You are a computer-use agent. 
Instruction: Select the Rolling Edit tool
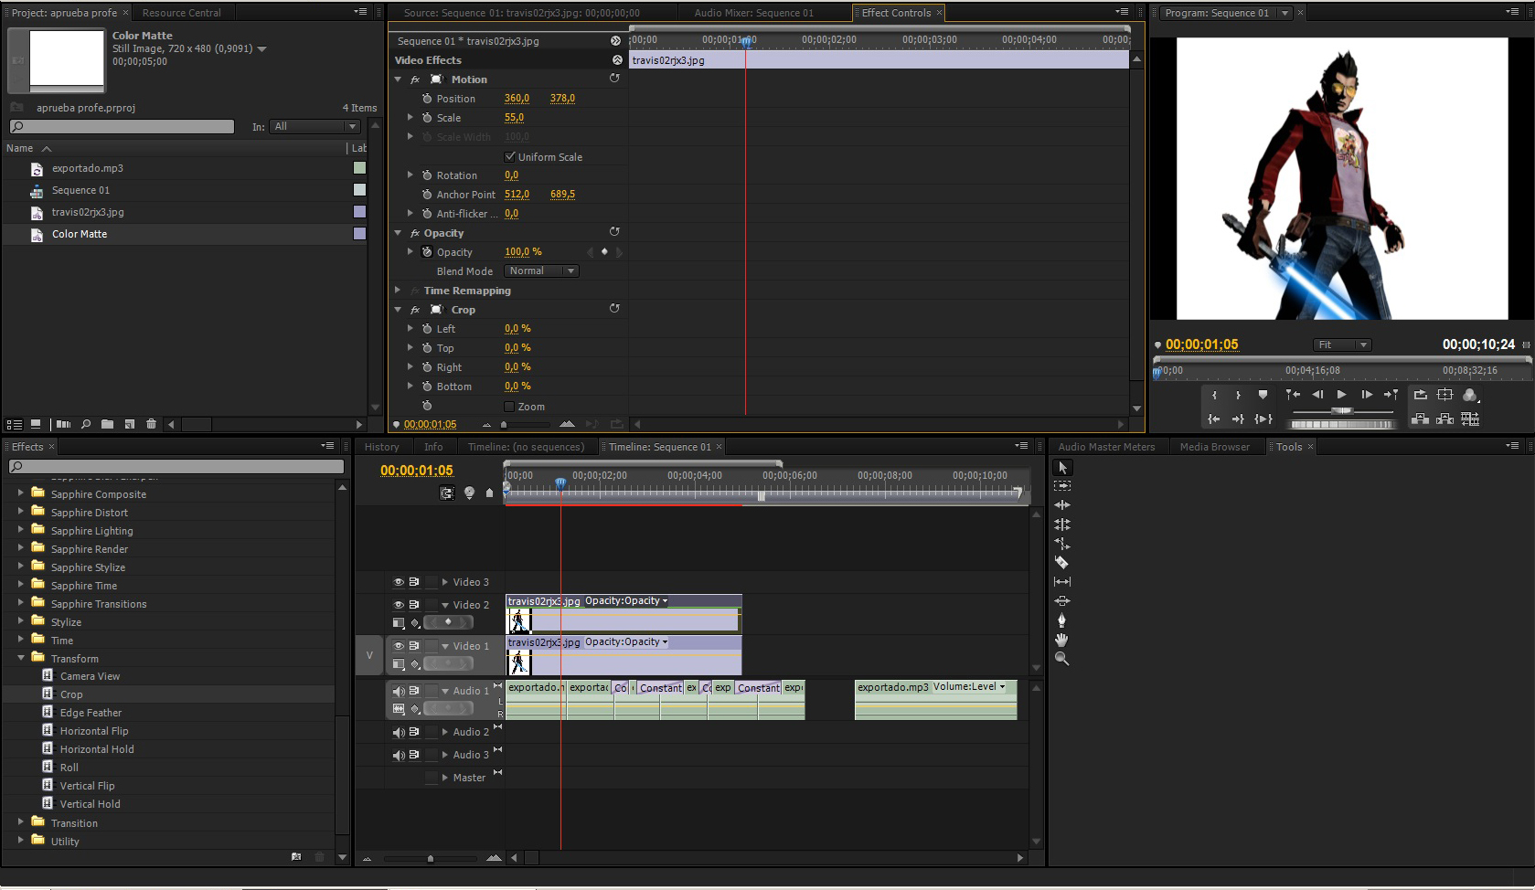(x=1062, y=524)
